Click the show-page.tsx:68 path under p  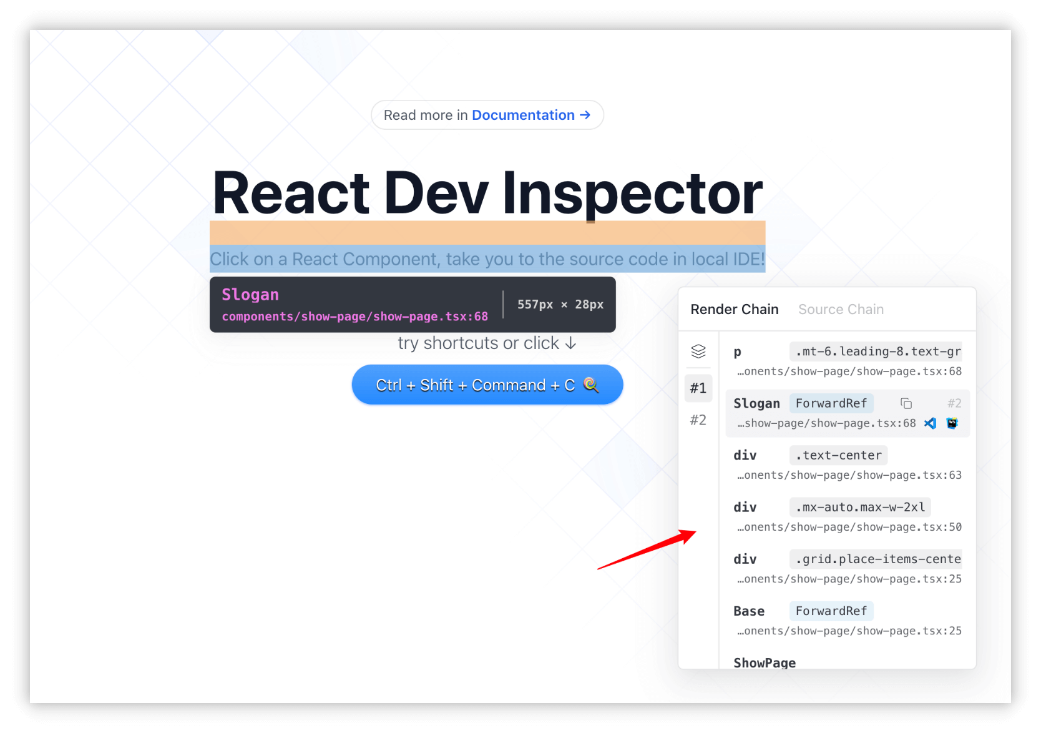pos(849,371)
